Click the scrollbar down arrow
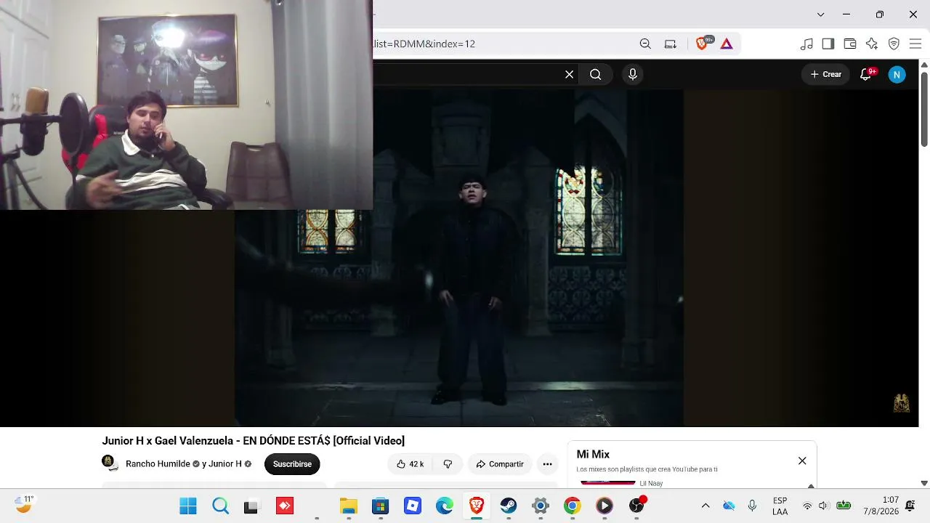 click(x=924, y=483)
